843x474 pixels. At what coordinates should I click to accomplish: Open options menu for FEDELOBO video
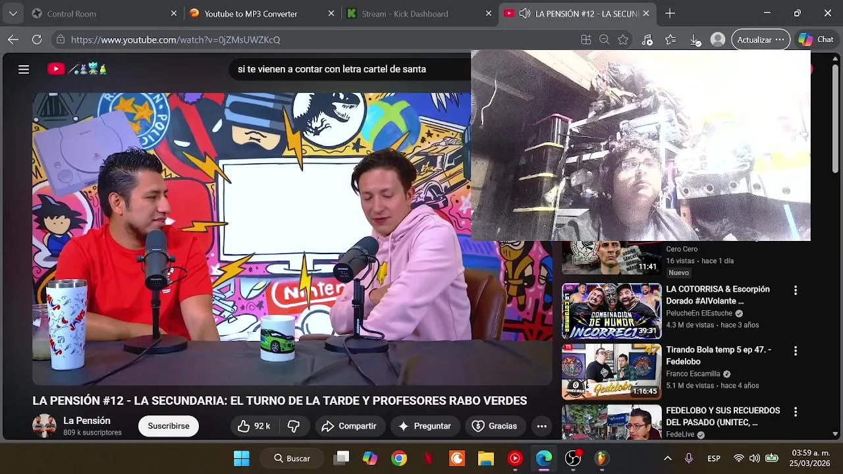(795, 411)
